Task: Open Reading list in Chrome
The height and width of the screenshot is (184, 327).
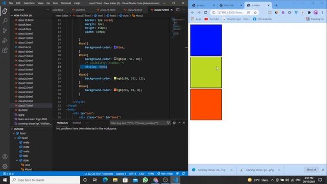Action: click(315, 19)
